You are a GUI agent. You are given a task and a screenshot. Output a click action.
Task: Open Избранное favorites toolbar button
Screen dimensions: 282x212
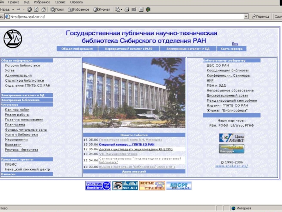[78, 10]
